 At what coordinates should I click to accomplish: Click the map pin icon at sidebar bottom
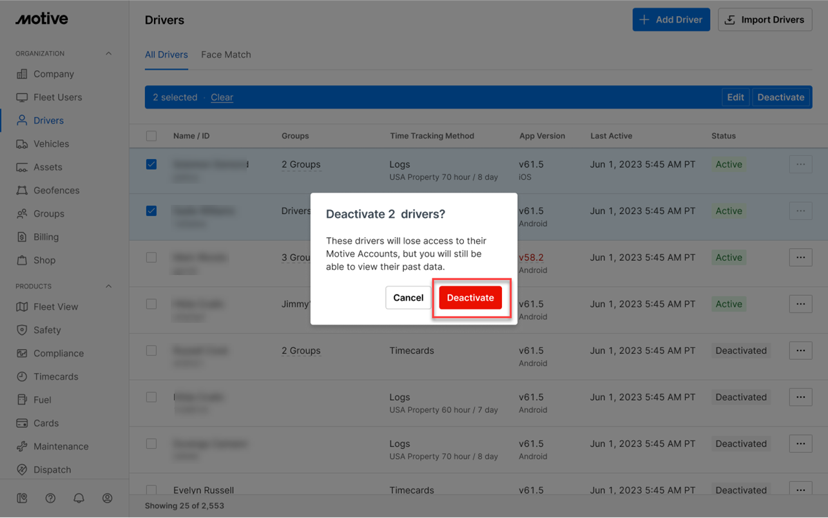22,498
